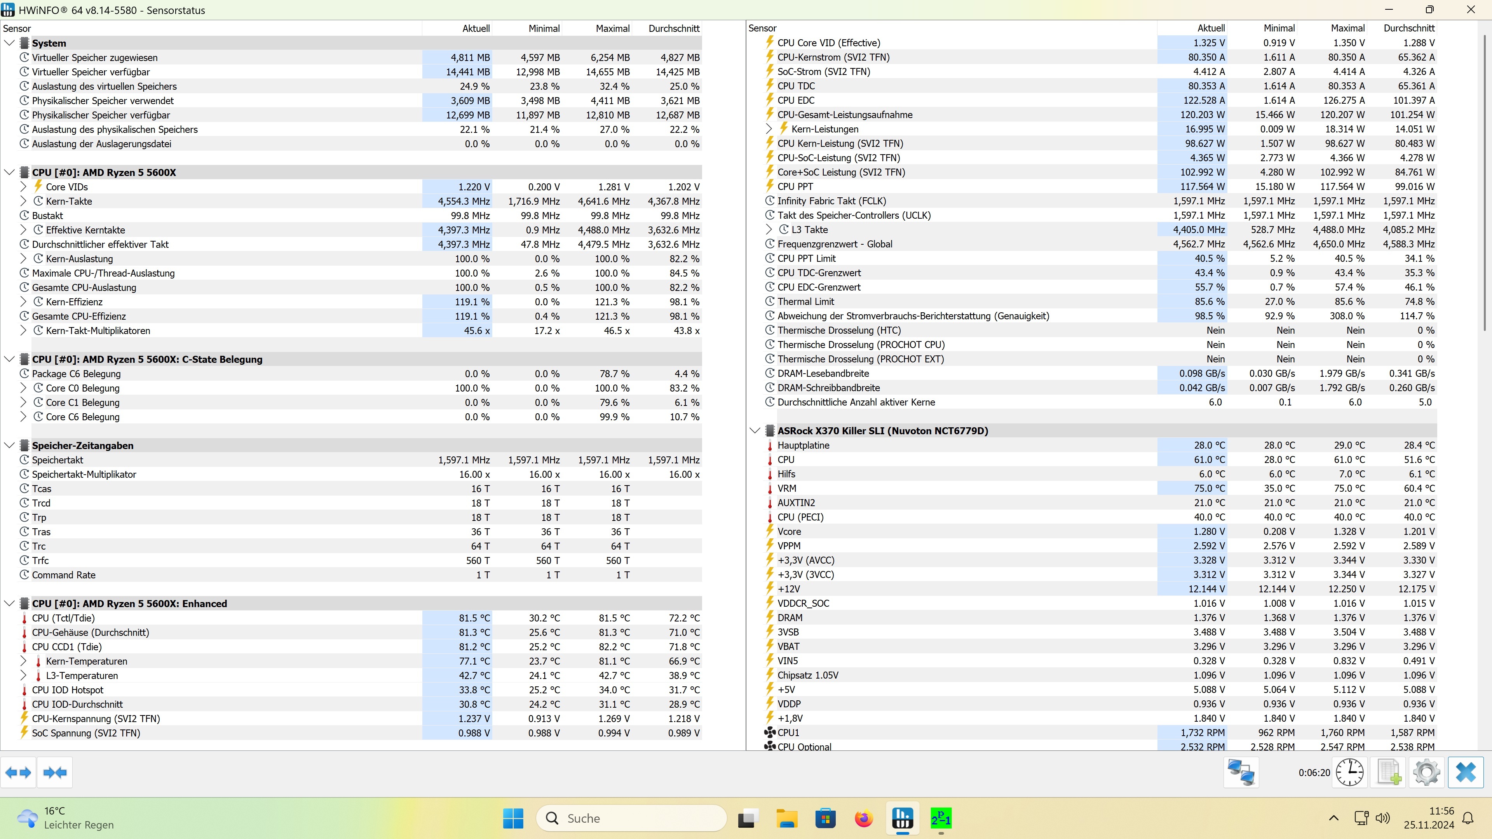Viewport: 1492px width, 839px height.
Task: Collapse the CPU [#0]: AMD Ryzen 5 5600X group
Action: point(9,172)
